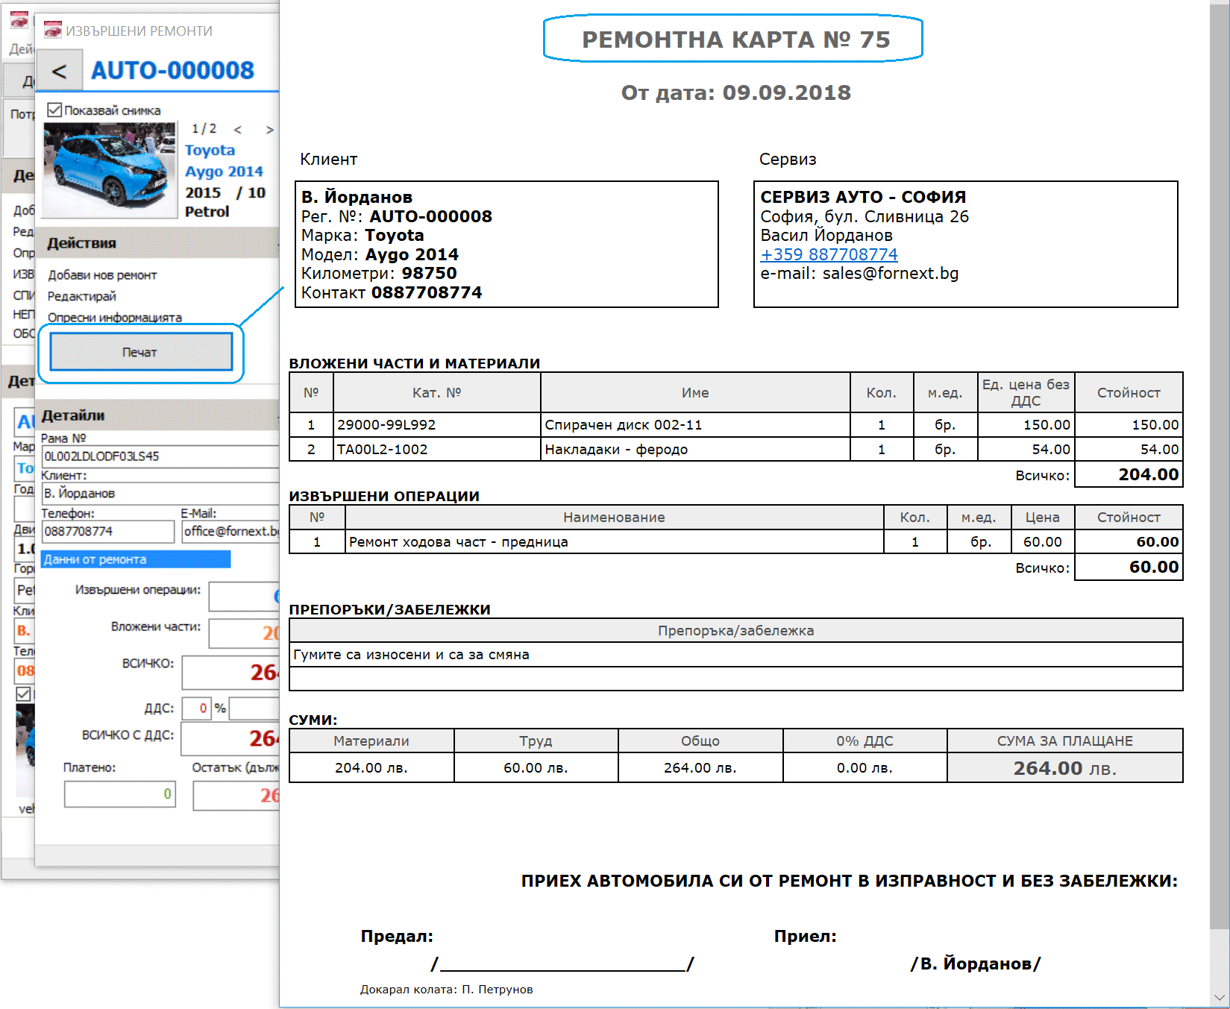Screen dimensions: 1230x1009
Task: Show the previous car photo arrow
Action: 238,130
